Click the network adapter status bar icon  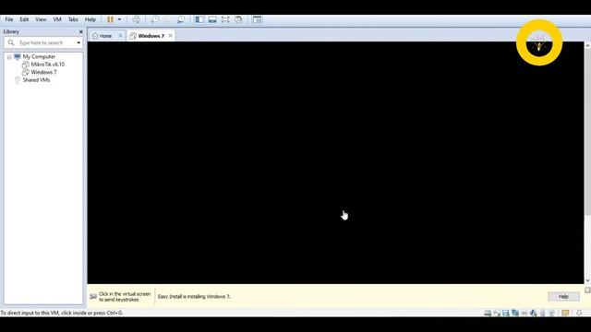pyautogui.click(x=515, y=313)
